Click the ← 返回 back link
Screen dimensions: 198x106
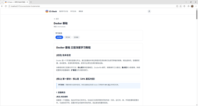(56, 19)
